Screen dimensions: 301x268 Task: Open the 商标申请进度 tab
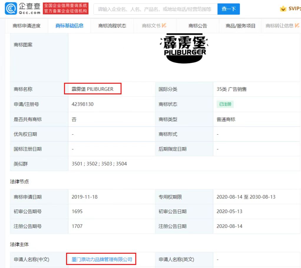(x=27, y=26)
